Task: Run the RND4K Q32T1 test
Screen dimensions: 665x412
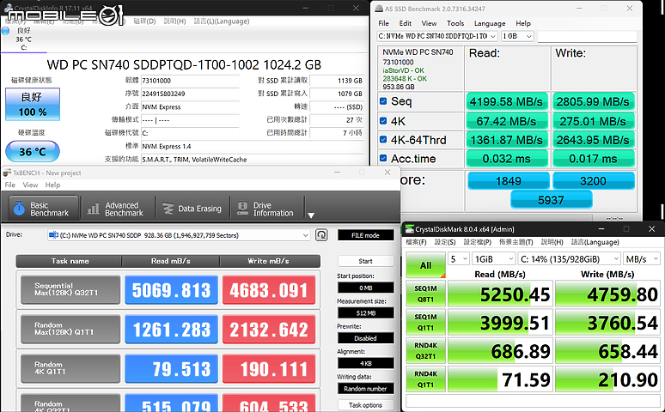Action: [x=425, y=350]
